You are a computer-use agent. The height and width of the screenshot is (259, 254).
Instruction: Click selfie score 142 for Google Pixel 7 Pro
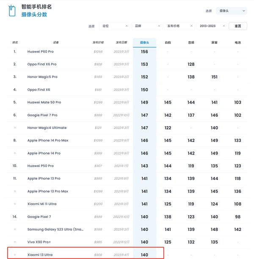point(168,115)
